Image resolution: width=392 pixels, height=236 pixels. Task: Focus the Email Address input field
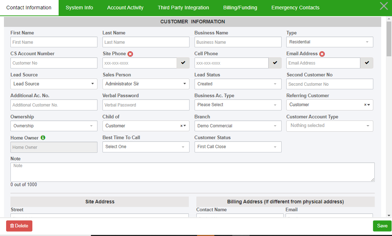tap(323, 63)
